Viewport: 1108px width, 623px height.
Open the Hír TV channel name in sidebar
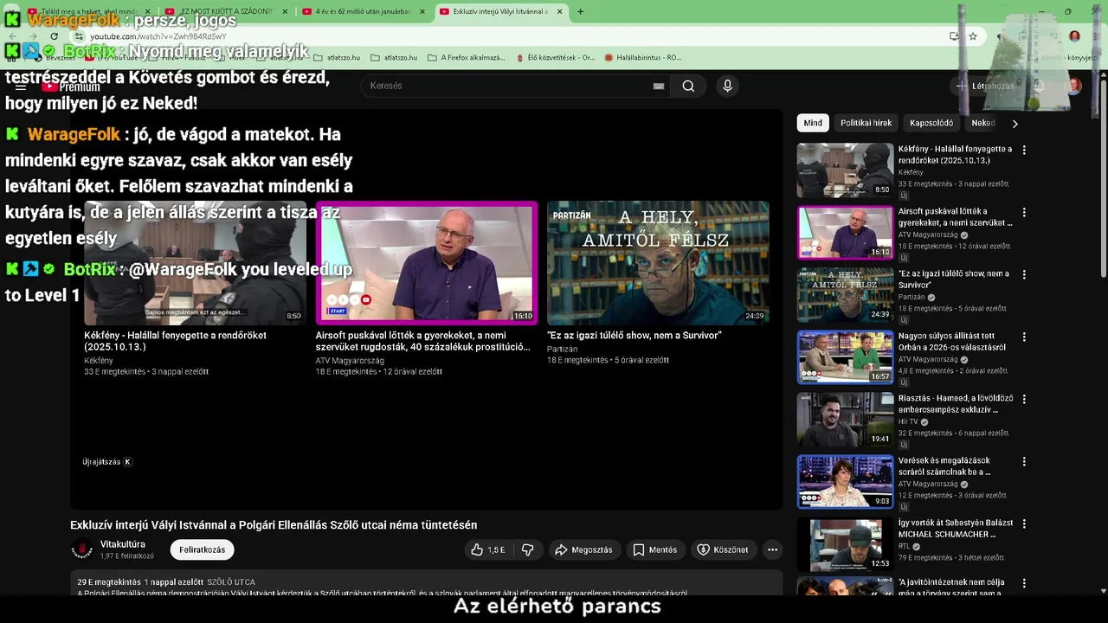[908, 422]
